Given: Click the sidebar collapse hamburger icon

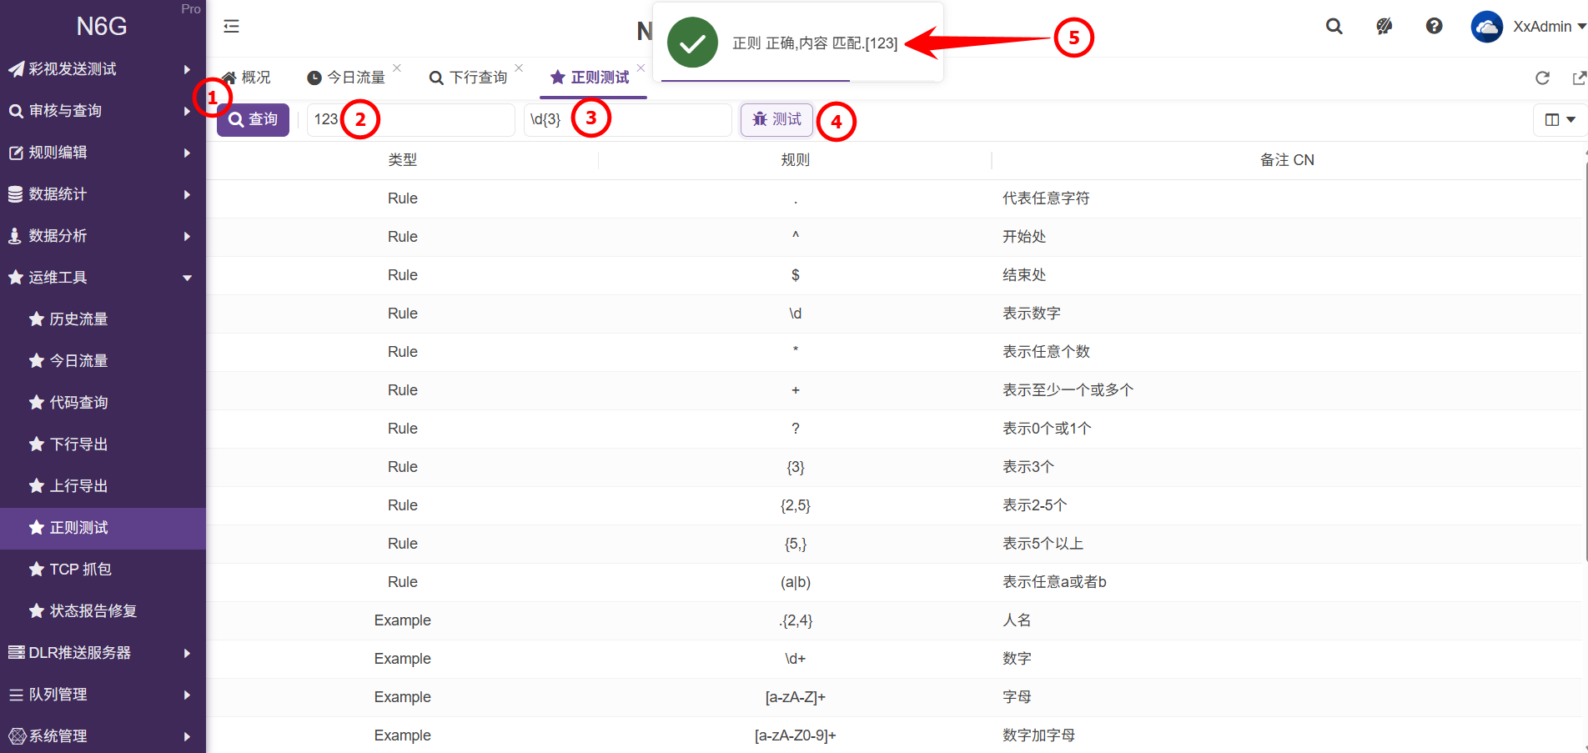Looking at the screenshot, I should click(231, 27).
